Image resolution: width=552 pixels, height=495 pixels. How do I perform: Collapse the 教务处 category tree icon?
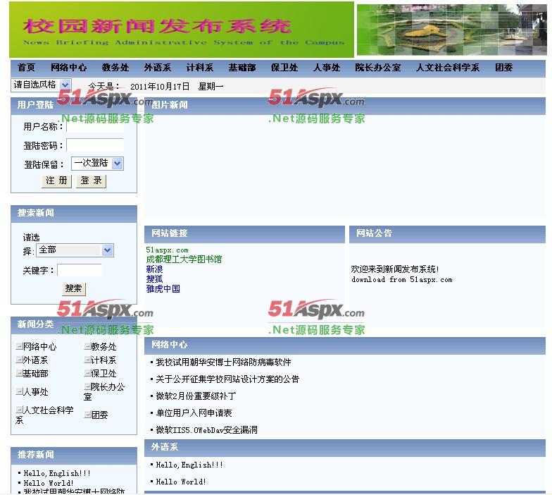tap(87, 346)
